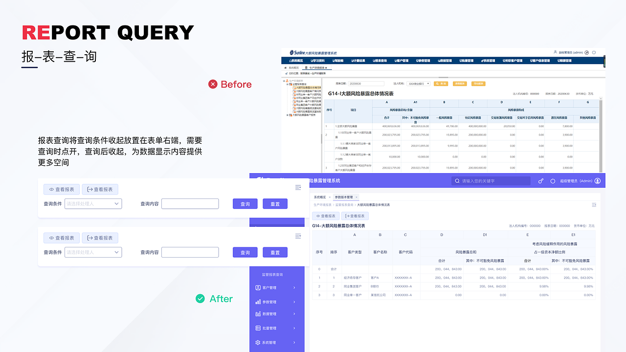Expand 批量管理 chevron in After sidebar
This screenshot has width=626, height=352.
(x=294, y=328)
